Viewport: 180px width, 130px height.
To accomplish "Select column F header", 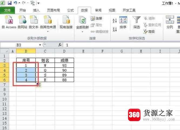I will click(x=103, y=51).
